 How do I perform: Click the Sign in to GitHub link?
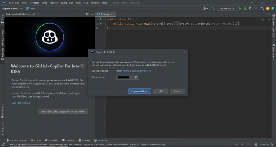[20, 103]
